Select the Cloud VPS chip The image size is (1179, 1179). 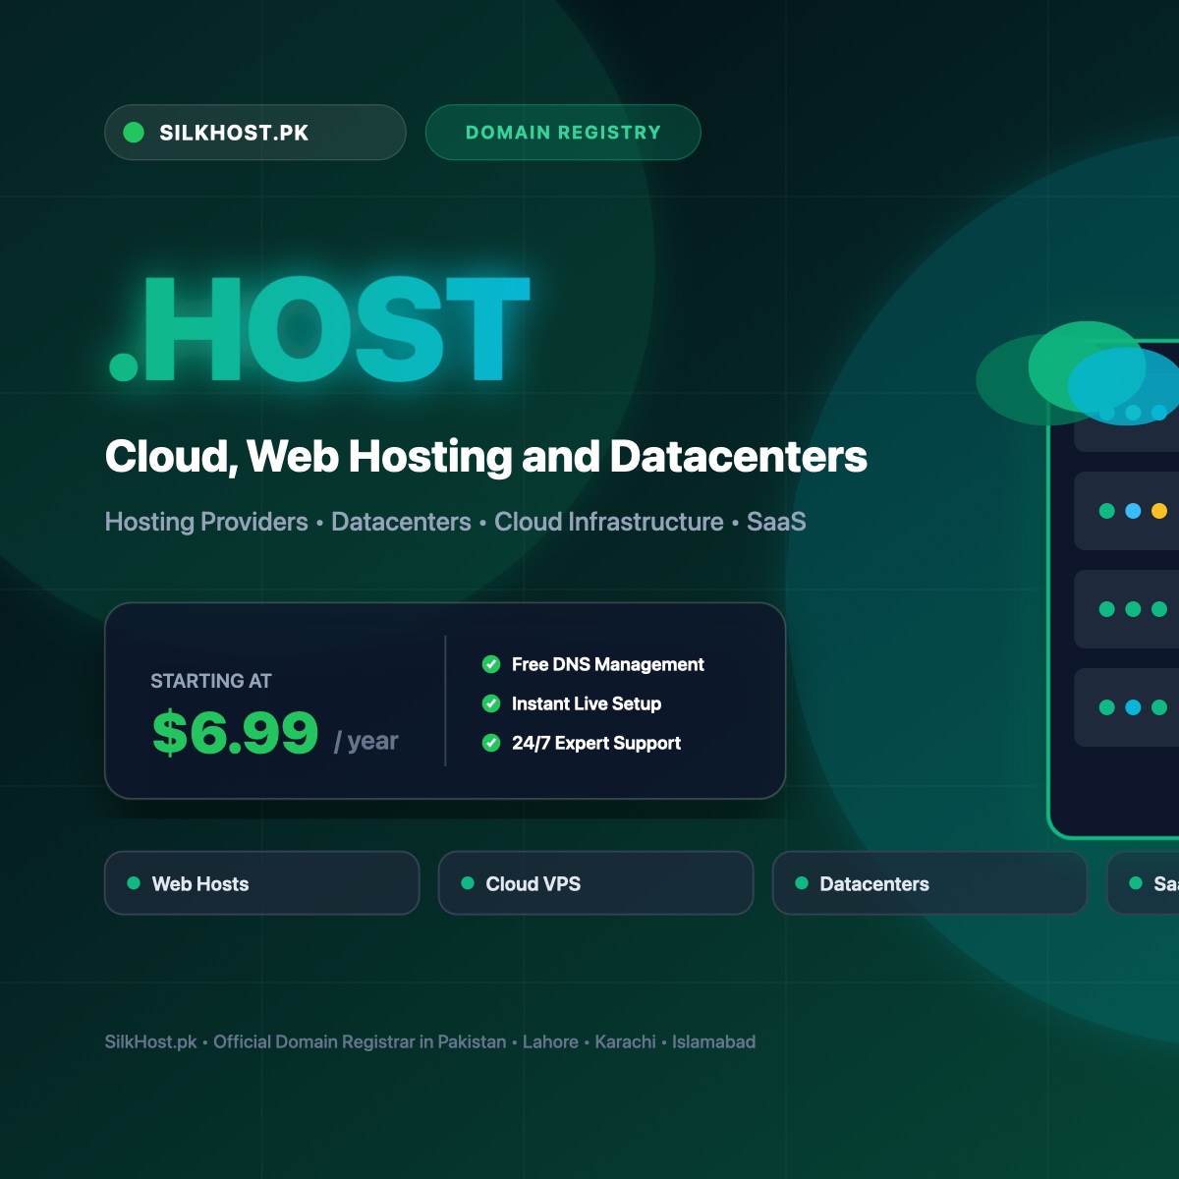point(596,883)
